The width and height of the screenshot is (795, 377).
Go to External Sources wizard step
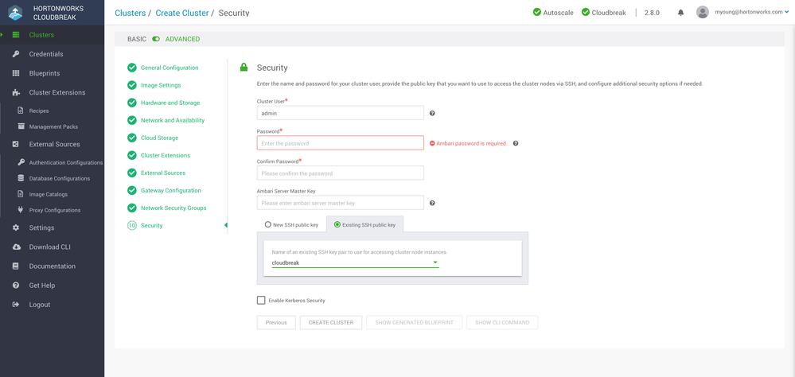[163, 173]
